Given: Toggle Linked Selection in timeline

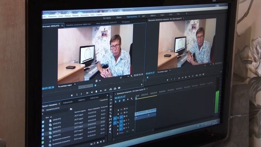Looking at the screenshot, I should [x=124, y=100].
